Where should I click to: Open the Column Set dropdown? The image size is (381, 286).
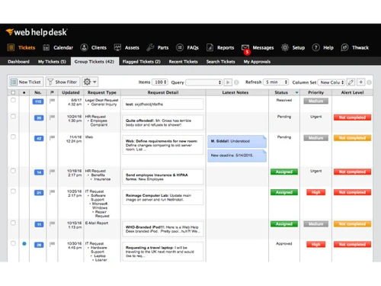[x=331, y=82]
